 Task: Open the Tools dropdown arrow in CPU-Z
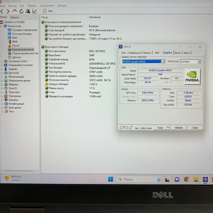coord(168,127)
